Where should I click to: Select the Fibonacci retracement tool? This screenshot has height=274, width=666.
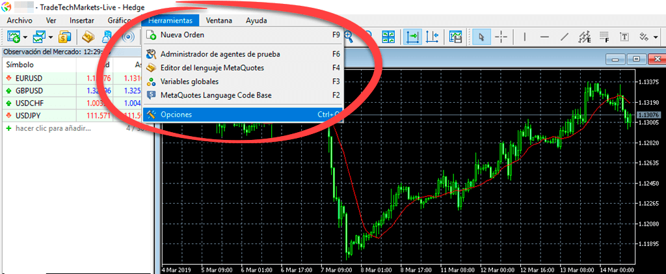(605, 37)
